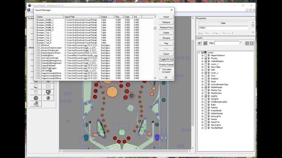Screen dimensions: 282x158
Task: Check the Layer_2 layer checkbox
Action: (x=206, y=64)
